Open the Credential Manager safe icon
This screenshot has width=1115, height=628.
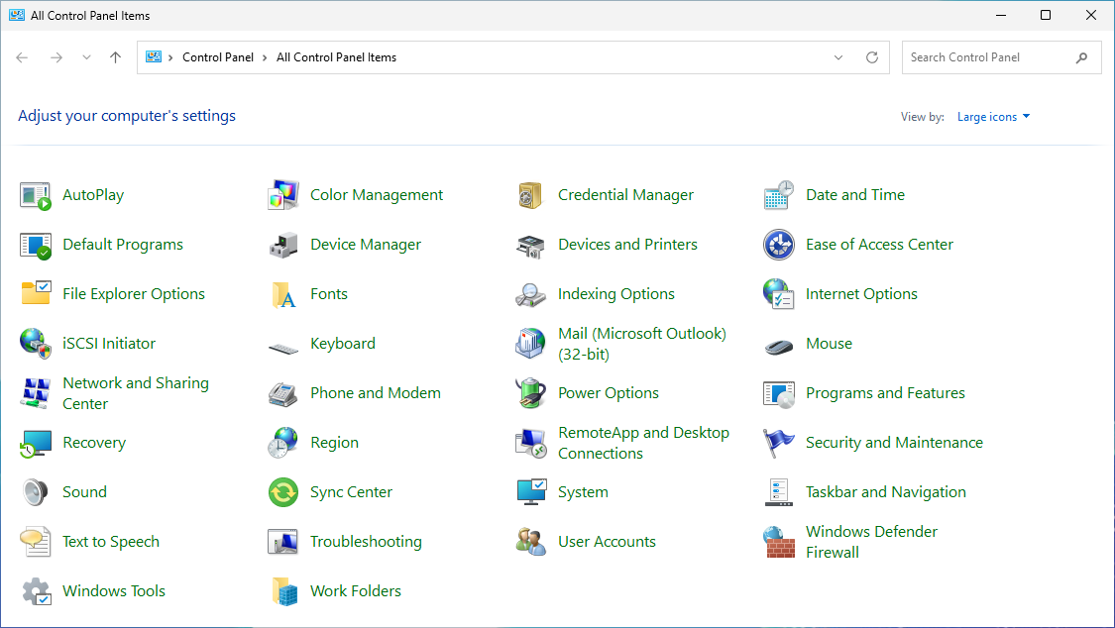coord(531,195)
